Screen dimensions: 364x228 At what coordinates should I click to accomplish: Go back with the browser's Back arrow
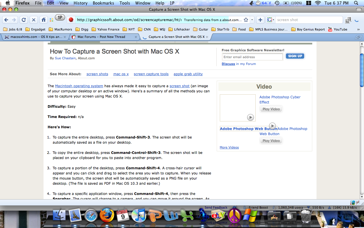pos(6,20)
